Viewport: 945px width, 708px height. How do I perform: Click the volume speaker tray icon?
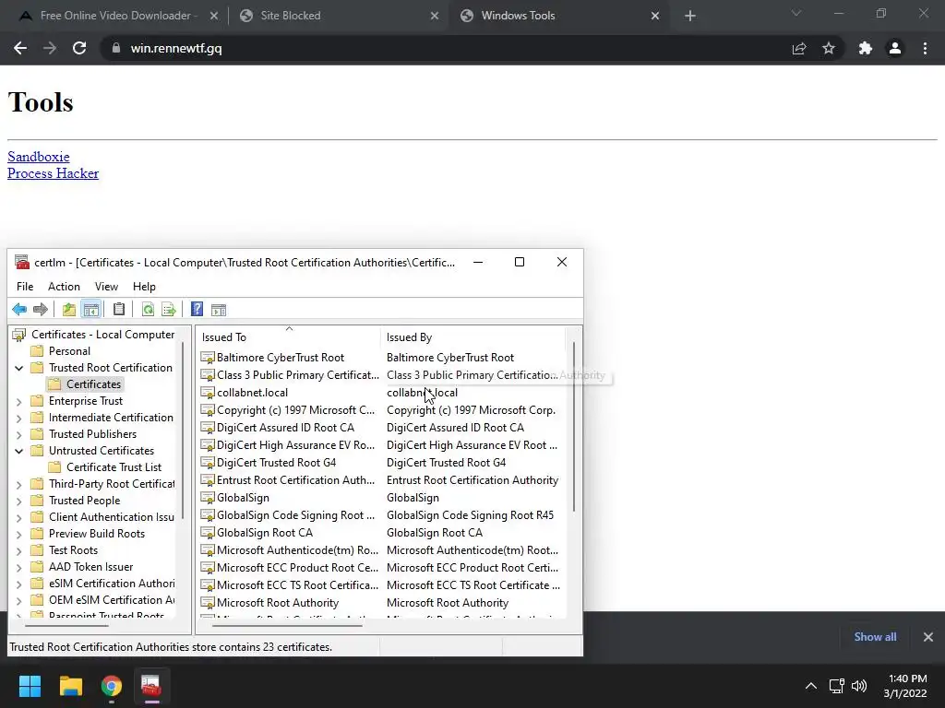pyautogui.click(x=859, y=686)
